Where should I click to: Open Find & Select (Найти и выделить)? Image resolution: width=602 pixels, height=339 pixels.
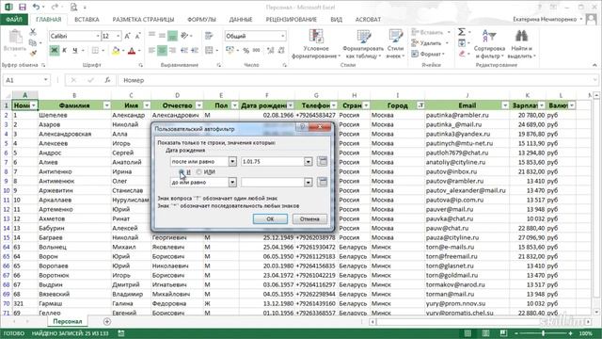(521, 43)
